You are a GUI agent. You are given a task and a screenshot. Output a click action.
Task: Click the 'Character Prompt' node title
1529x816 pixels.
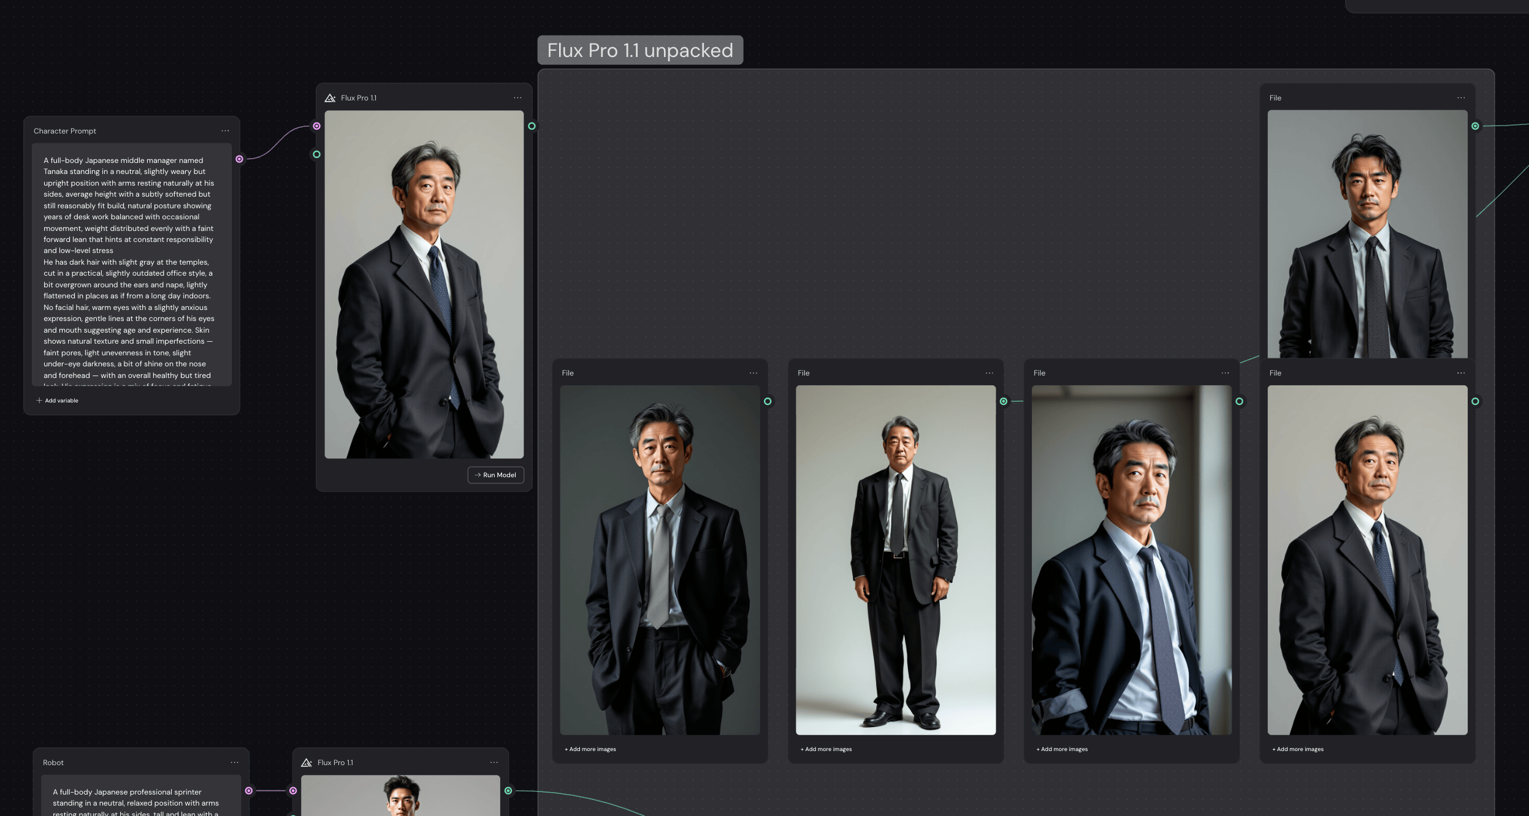pos(65,131)
